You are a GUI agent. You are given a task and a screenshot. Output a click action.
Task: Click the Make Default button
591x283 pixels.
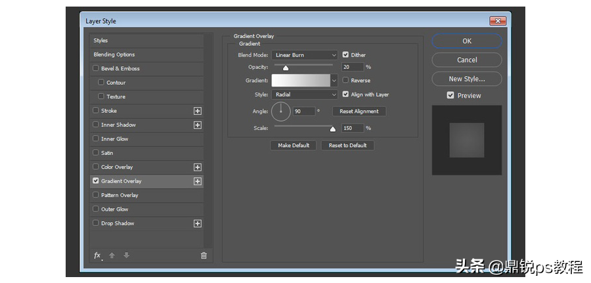294,146
